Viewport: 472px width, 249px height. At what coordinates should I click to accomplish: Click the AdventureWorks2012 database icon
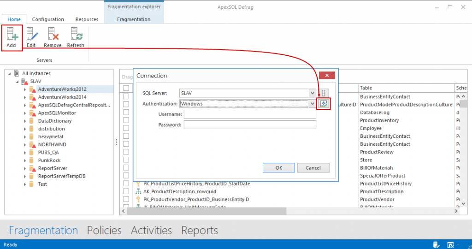pyautogui.click(x=32, y=89)
